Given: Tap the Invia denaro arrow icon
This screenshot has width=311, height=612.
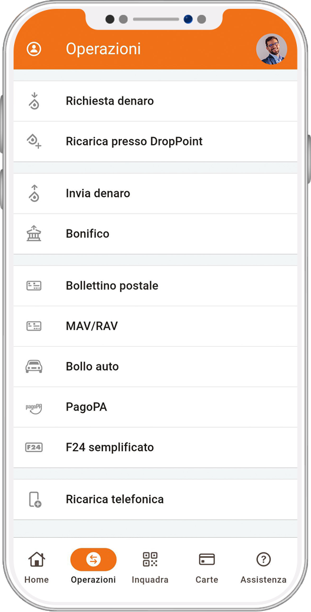Looking at the screenshot, I should tap(34, 193).
